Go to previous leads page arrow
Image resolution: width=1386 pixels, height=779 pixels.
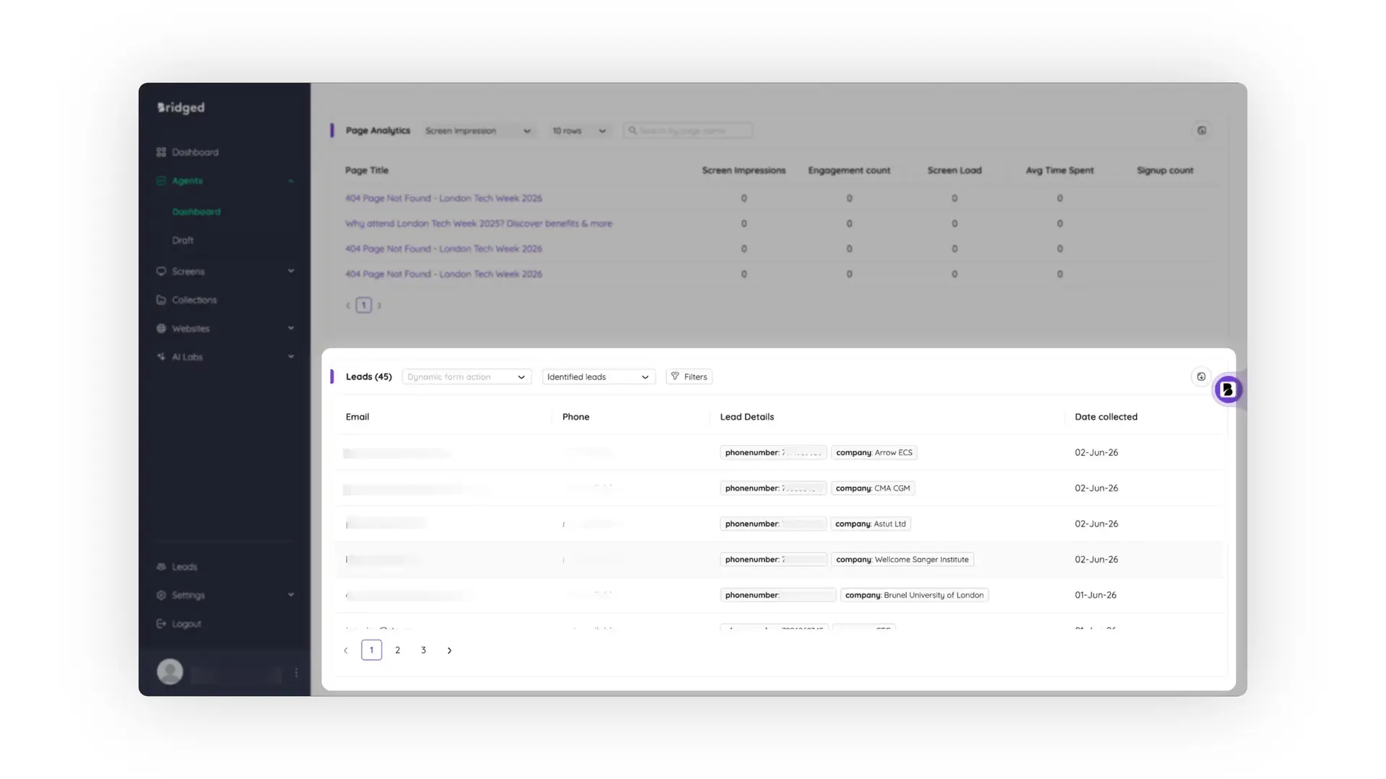click(x=346, y=651)
